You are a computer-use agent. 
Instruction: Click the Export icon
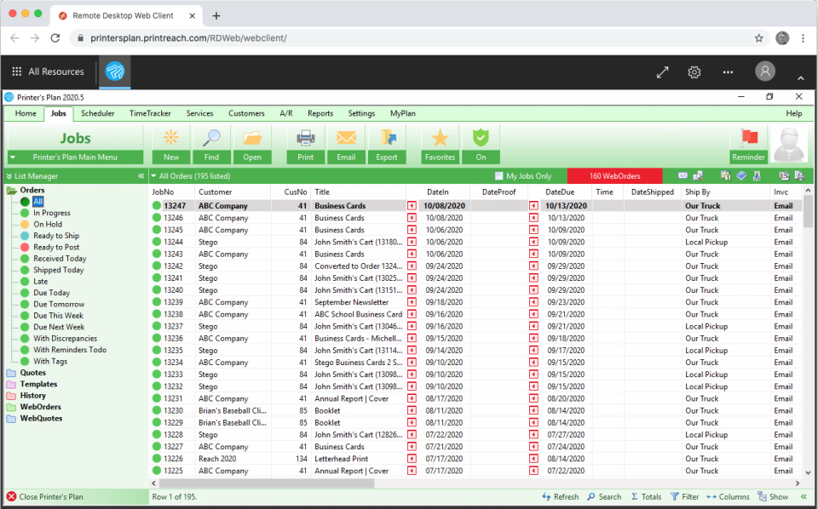(387, 138)
